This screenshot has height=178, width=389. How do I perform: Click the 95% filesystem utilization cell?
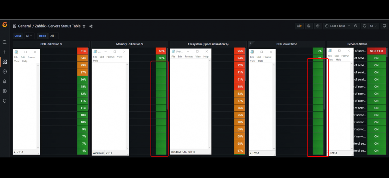239,51
